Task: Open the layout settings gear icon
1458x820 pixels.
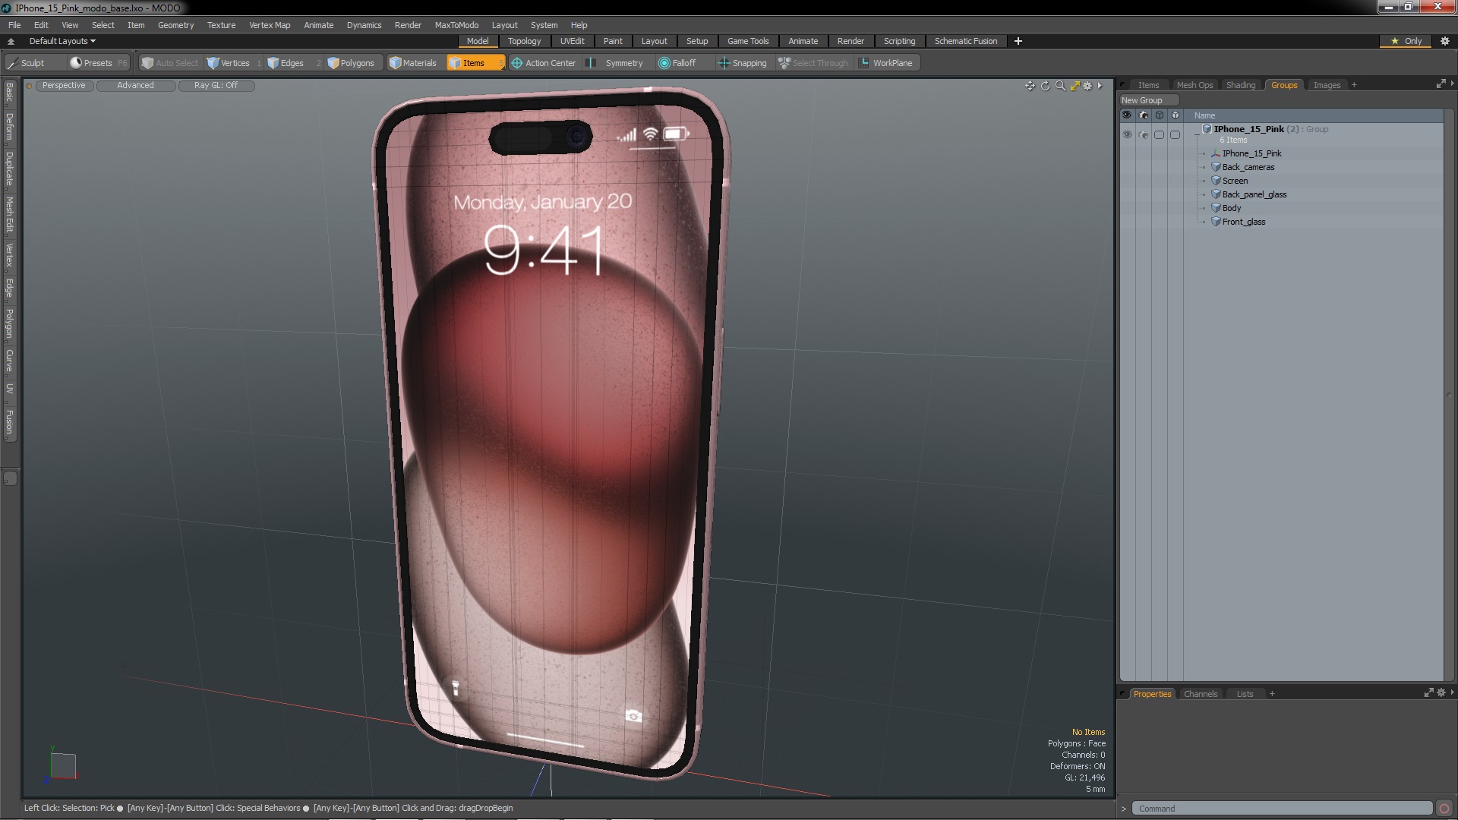Action: click(1445, 41)
